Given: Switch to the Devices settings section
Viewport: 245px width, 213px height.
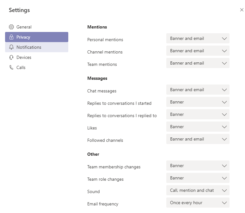Looking at the screenshot, I should 37,57.
